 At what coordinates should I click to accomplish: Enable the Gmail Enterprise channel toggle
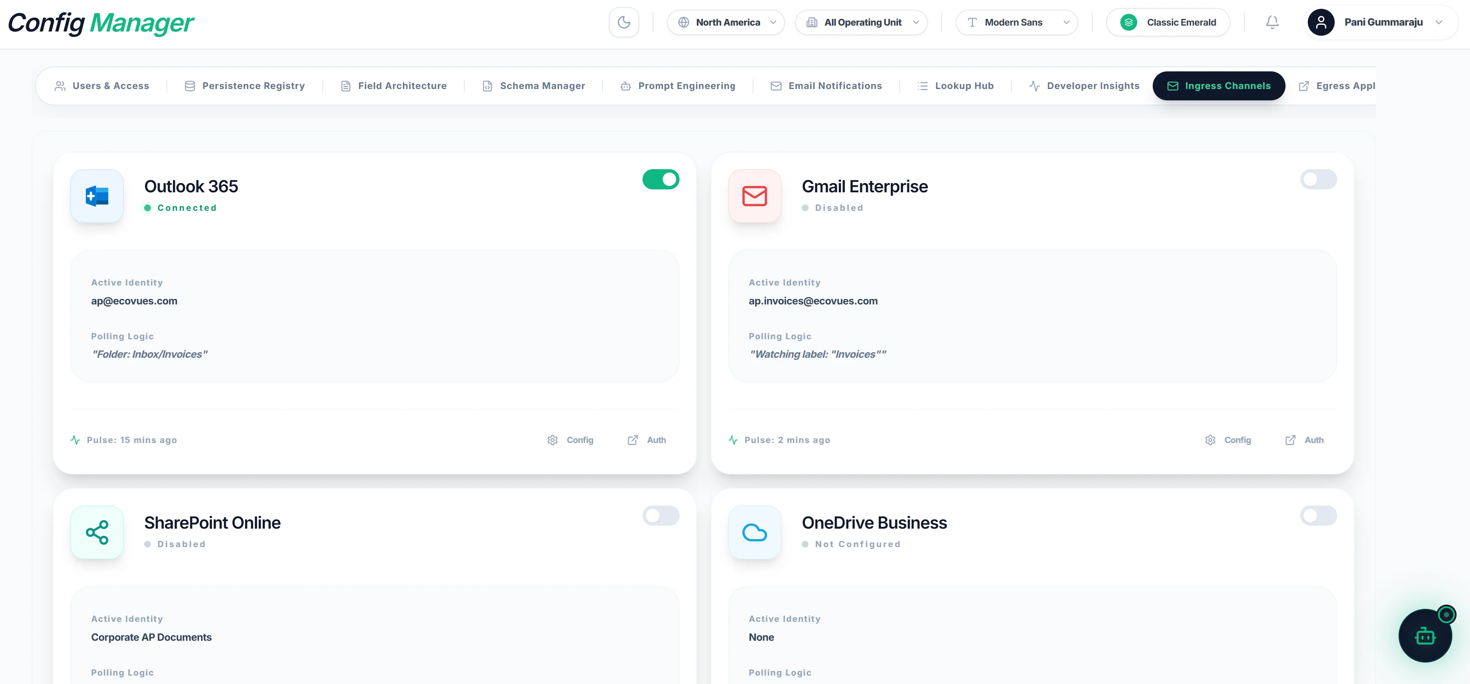[x=1318, y=180]
